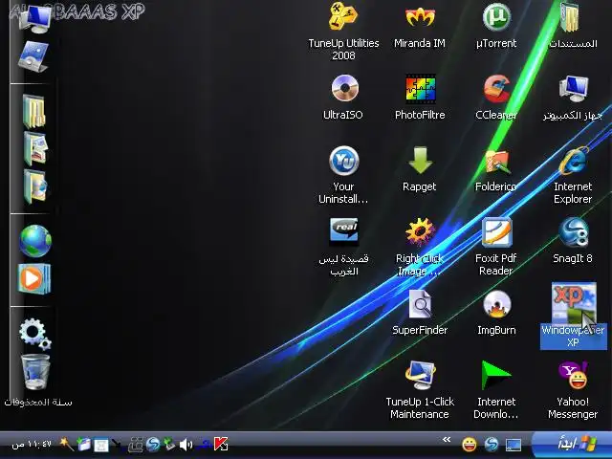Select جهاز الكمبيوتر My Computer icon

573,98
